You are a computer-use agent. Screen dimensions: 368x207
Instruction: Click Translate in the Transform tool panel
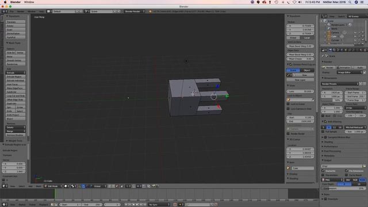tap(16, 22)
